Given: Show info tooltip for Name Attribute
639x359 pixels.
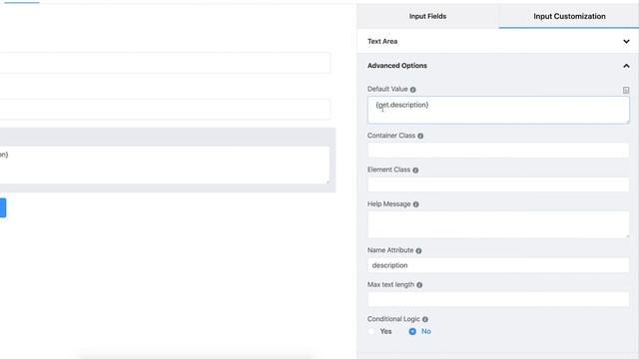Looking at the screenshot, I should pos(418,250).
